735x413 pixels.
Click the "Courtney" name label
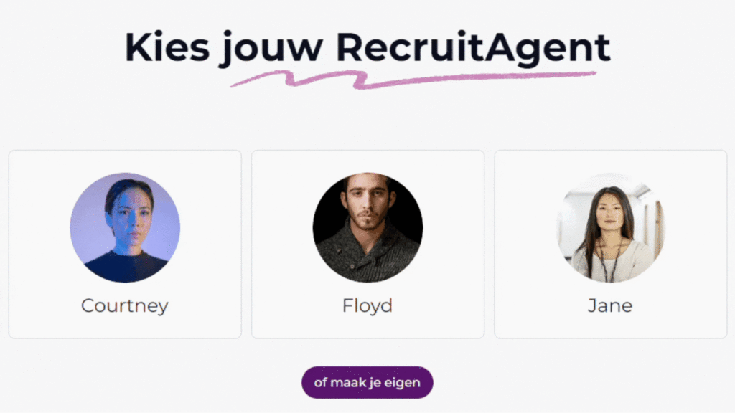(125, 305)
